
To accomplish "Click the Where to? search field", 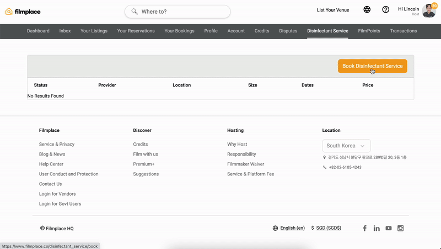I will tap(178, 12).
